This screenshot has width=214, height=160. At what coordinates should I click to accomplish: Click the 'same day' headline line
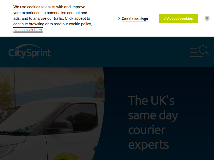(x=153, y=116)
